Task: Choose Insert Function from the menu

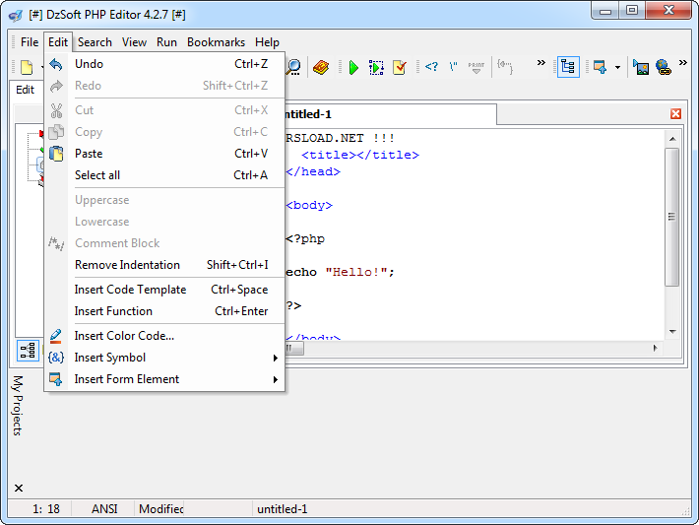Action: (164, 311)
